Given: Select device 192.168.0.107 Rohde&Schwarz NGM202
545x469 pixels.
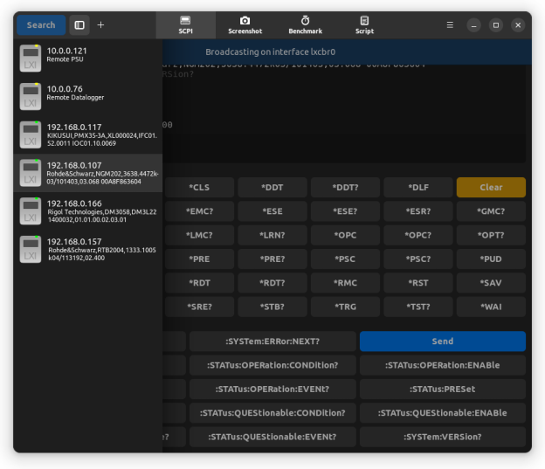Looking at the screenshot, I should 87,173.
